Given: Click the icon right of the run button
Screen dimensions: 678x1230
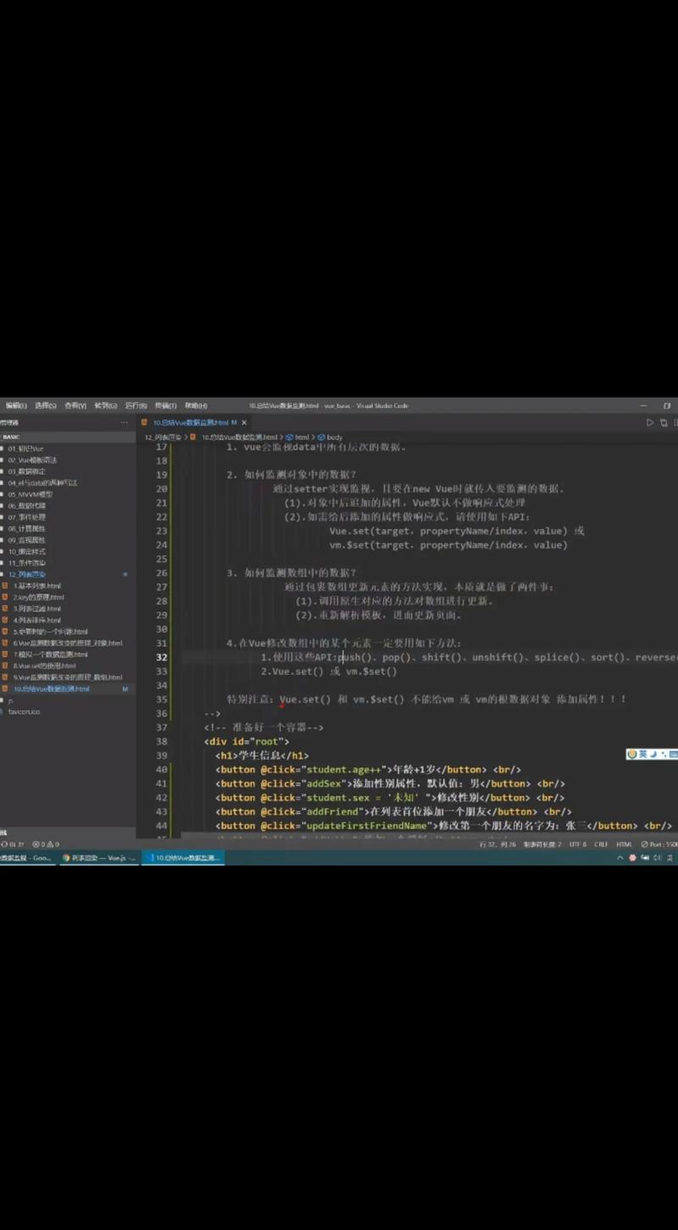Looking at the screenshot, I should [664, 422].
